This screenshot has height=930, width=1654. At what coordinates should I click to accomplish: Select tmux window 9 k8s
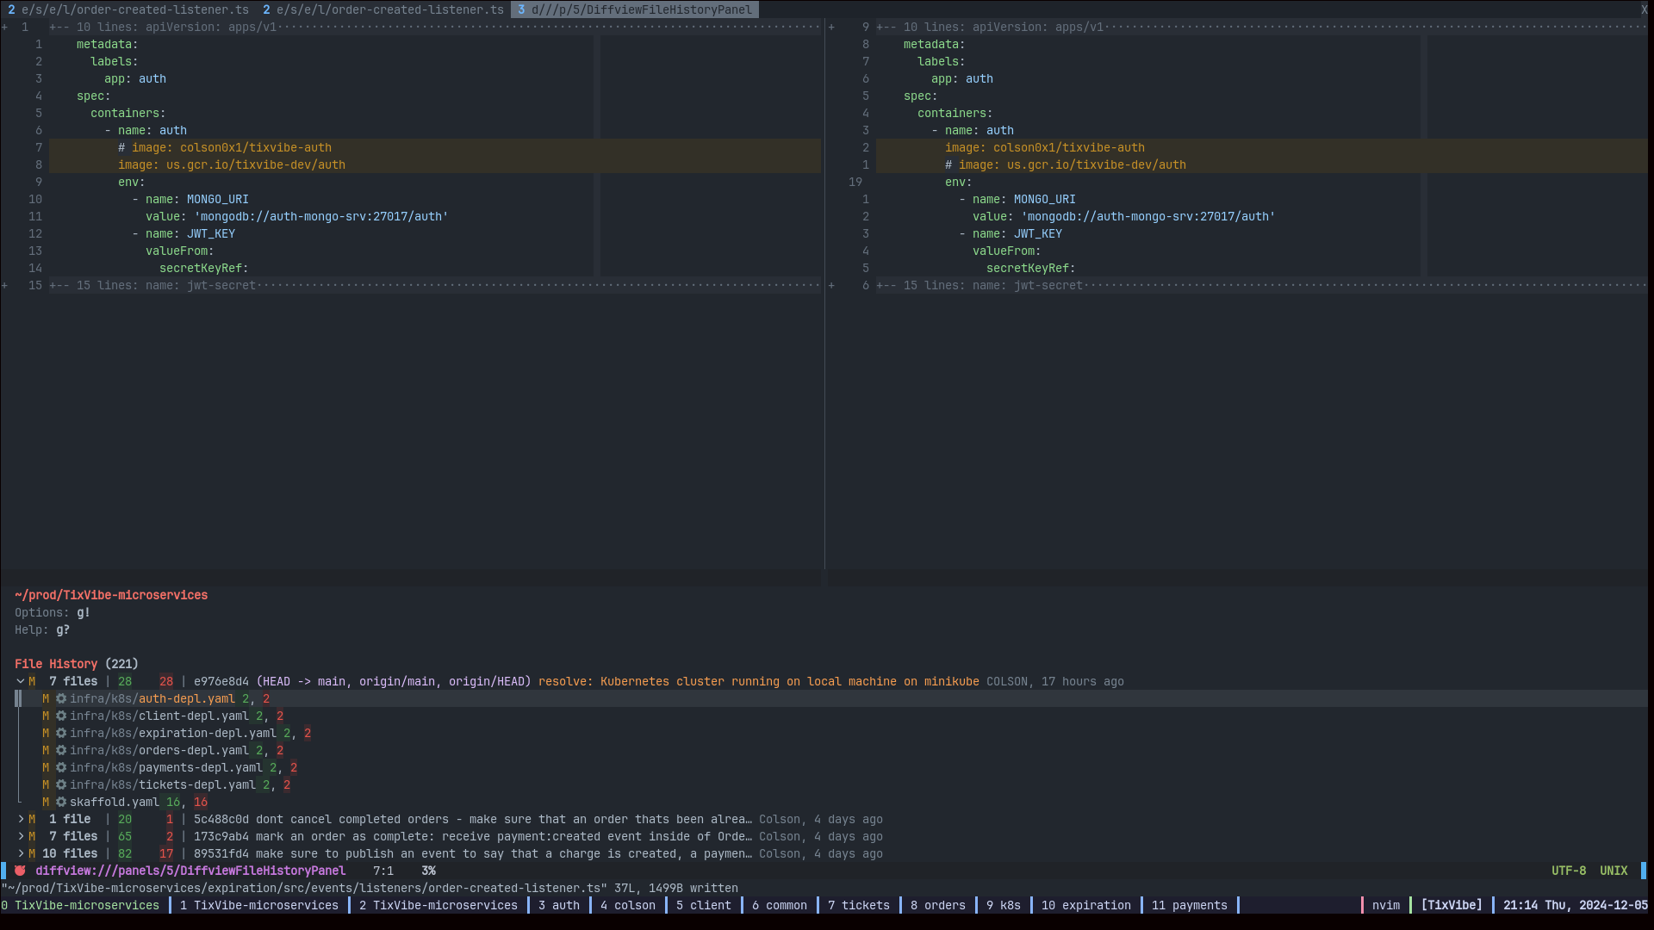point(1003,905)
